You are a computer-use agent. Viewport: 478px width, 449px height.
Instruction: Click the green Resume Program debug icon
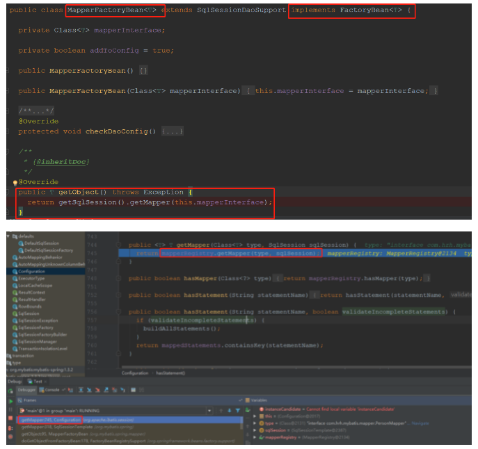pyautogui.click(x=10, y=401)
